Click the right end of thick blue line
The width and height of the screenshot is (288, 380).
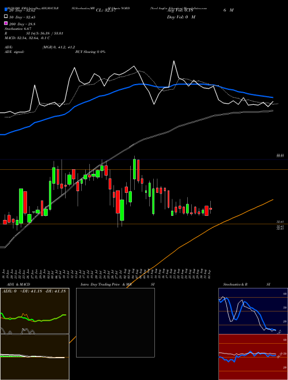point(272,97)
